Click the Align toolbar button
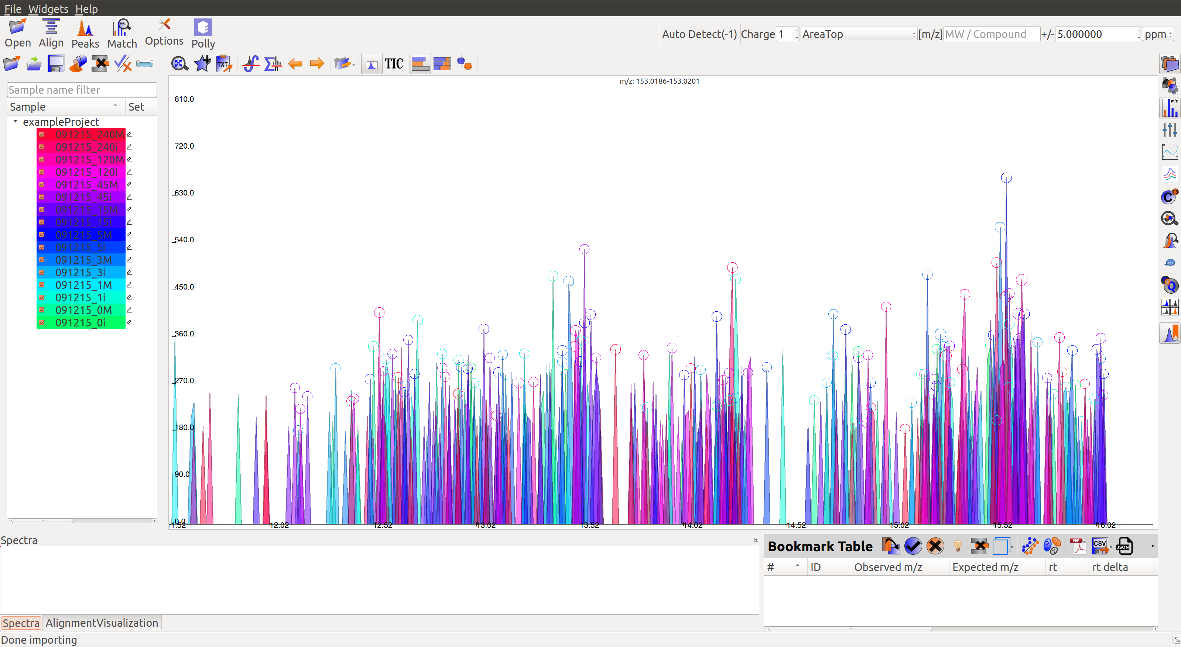 51,34
